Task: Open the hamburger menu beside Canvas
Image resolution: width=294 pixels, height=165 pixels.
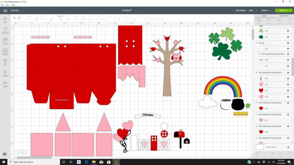Action: (5, 10)
